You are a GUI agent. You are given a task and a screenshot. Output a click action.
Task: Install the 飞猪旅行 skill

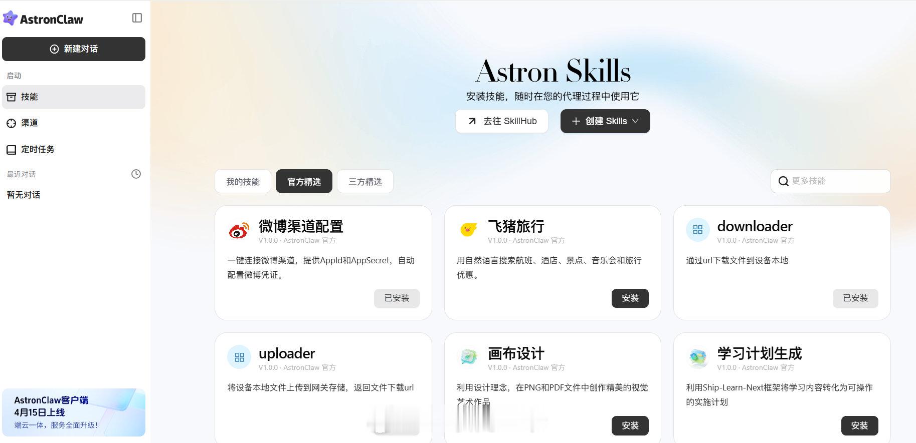(x=630, y=298)
